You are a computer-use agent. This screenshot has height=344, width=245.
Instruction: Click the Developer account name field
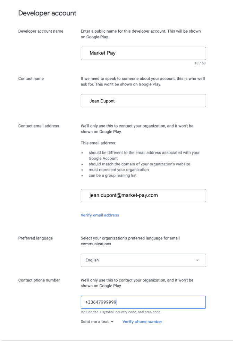[x=143, y=53]
